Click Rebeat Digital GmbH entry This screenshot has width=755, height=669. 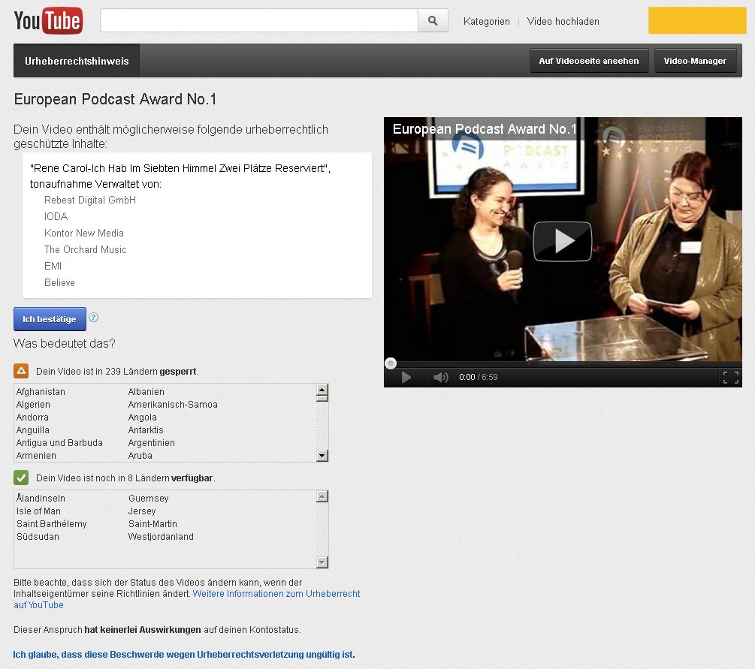(90, 200)
